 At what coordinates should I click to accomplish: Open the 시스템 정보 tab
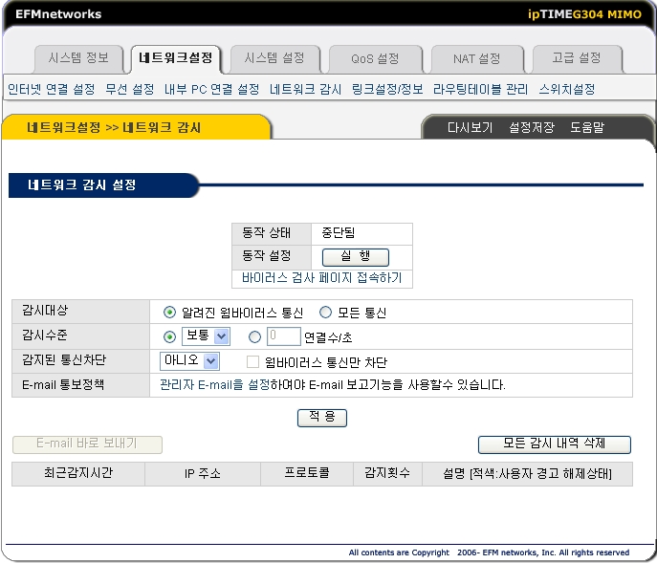tap(78, 58)
